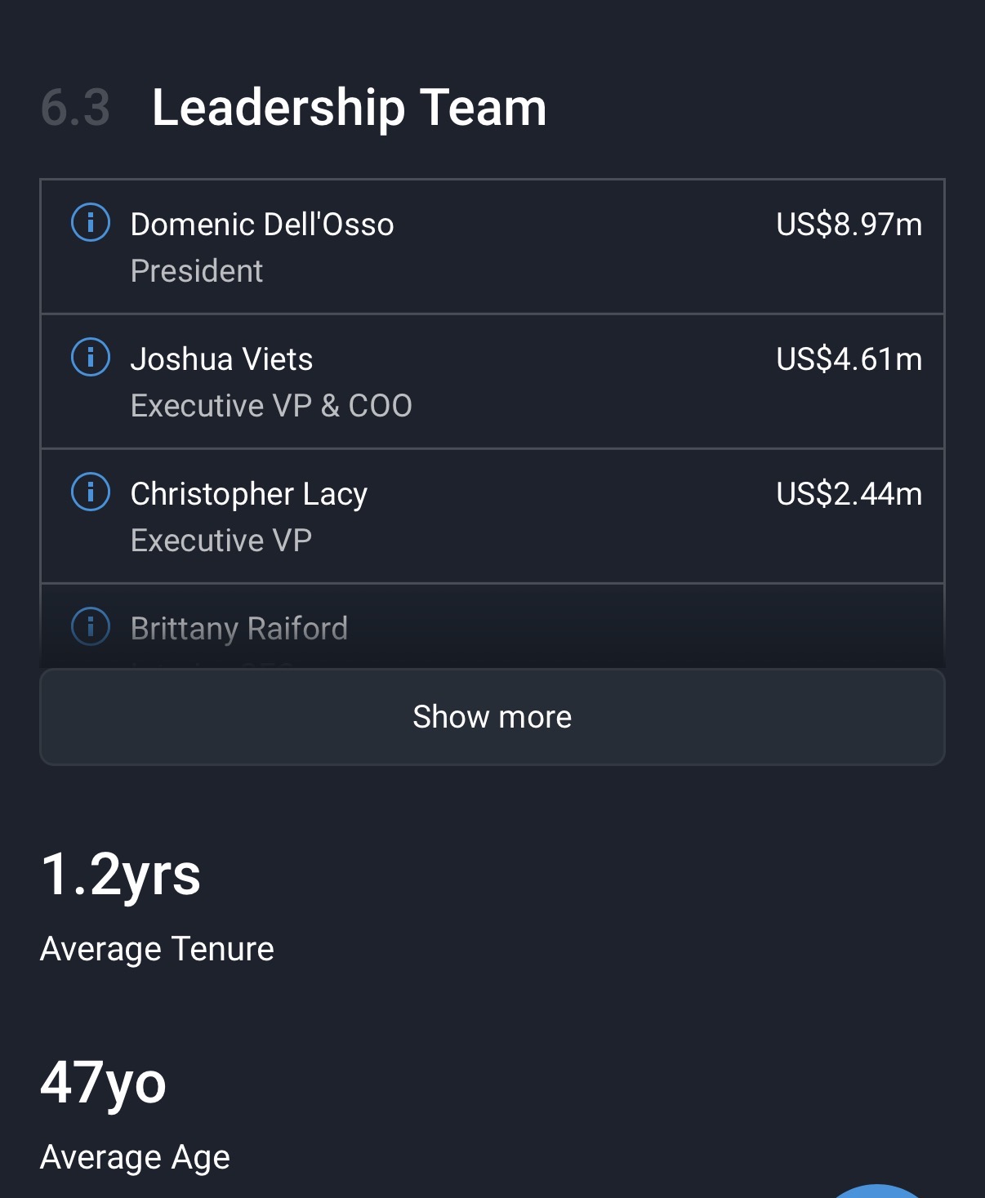The width and height of the screenshot is (985, 1198).
Task: Click the US$8.97m compensation figure
Action: (x=849, y=225)
